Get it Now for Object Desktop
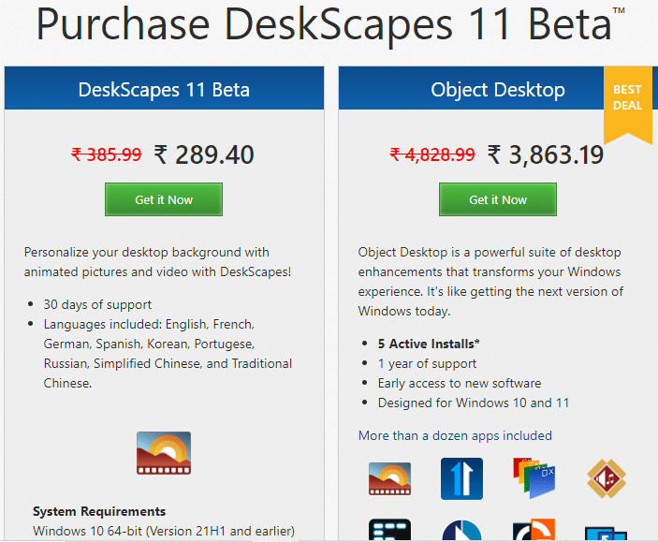The width and height of the screenshot is (658, 542). (498, 199)
